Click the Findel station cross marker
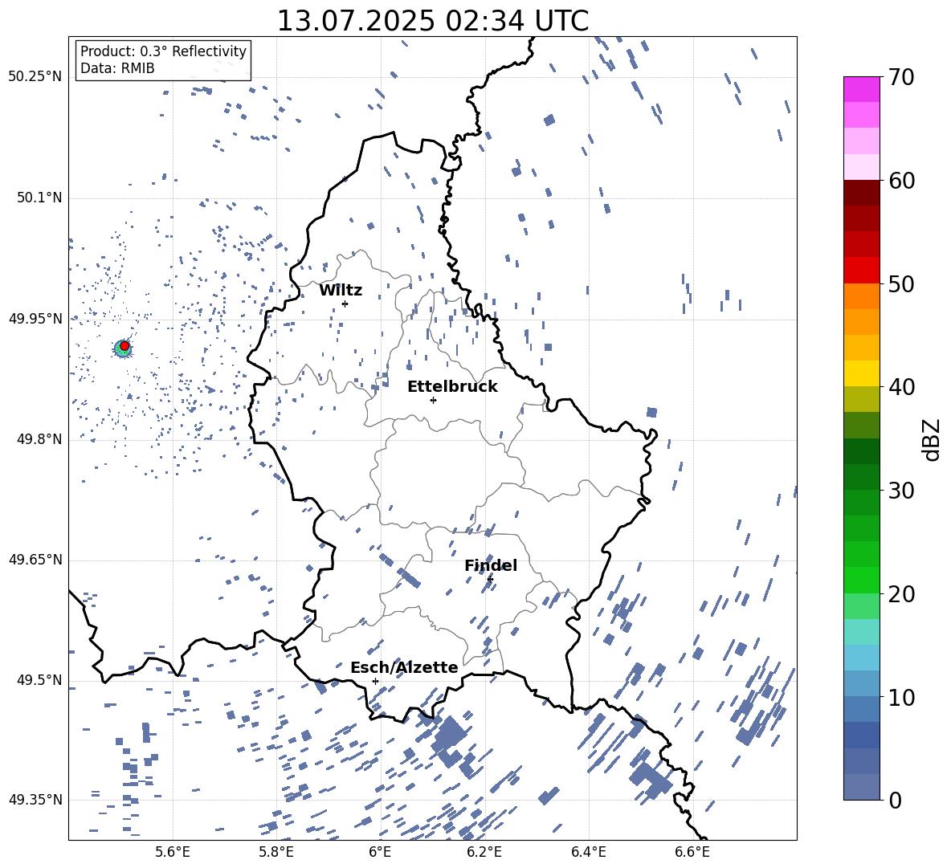 (x=490, y=579)
